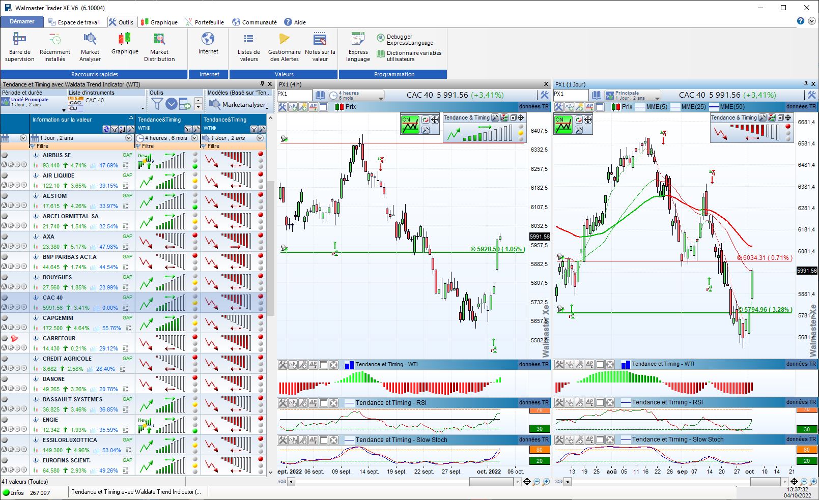This screenshot has width=819, height=500.
Task: Open Gestionnaire des Alertes
Action: point(284,47)
